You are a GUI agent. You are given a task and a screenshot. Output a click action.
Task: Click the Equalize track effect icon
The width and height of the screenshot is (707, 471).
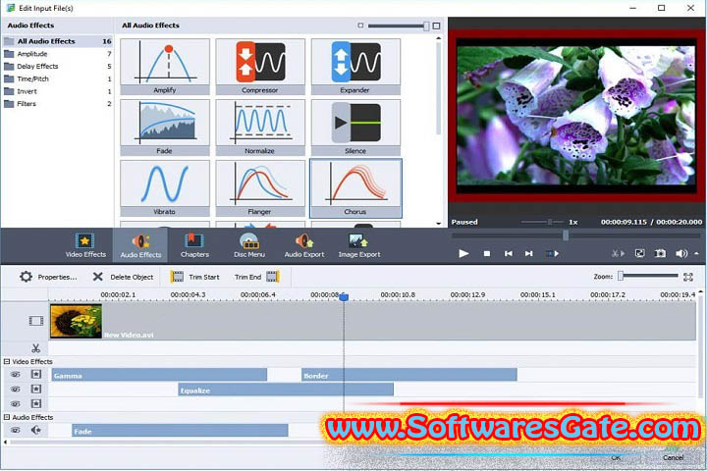pos(36,389)
